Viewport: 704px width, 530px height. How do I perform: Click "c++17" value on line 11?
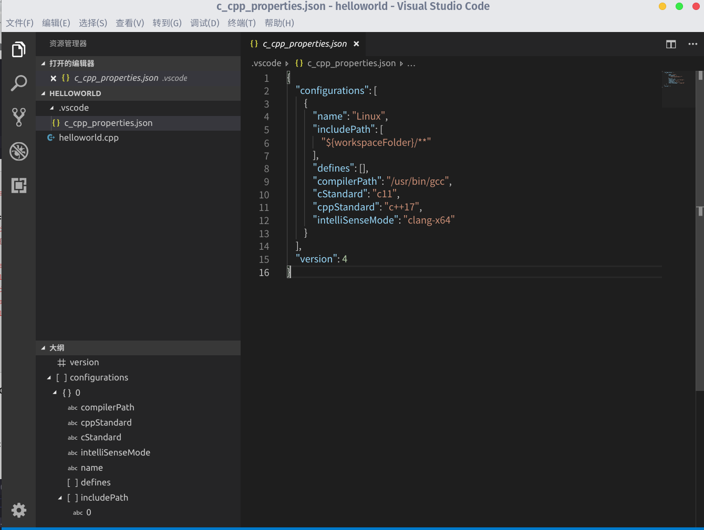tap(402, 207)
